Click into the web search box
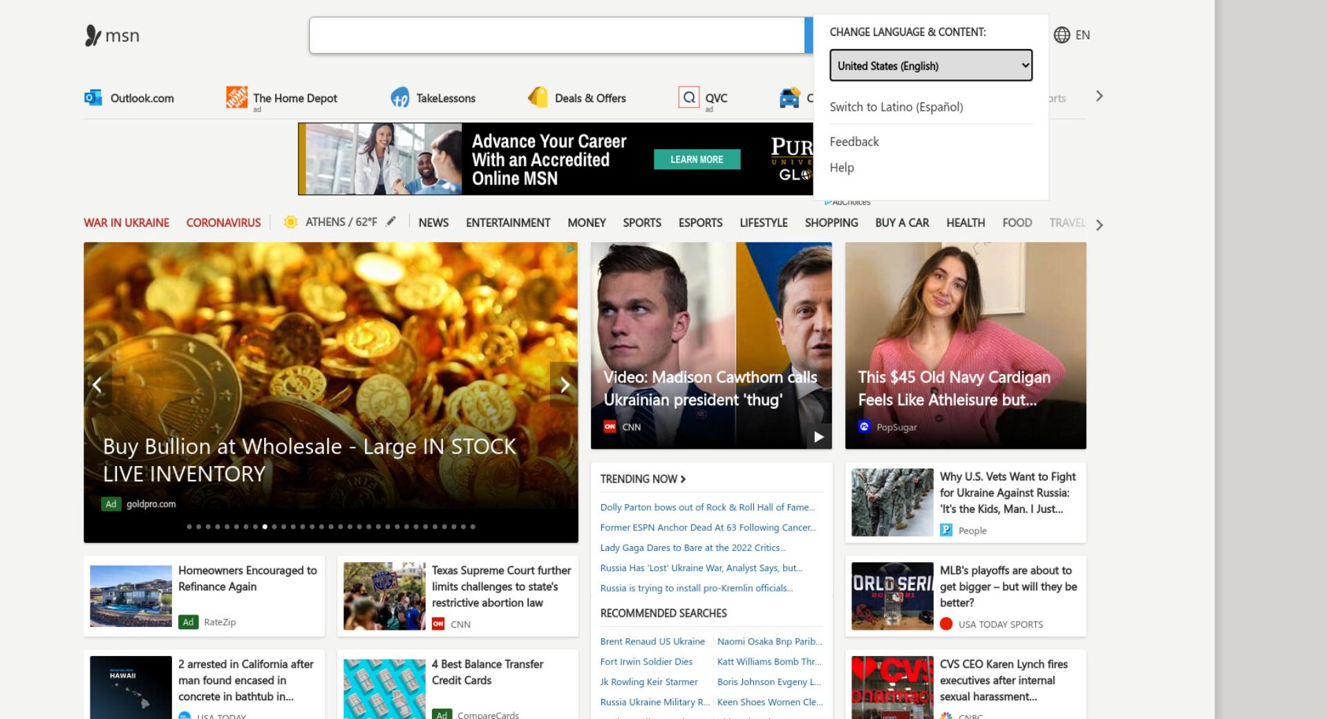1327x719 pixels. 557,35
